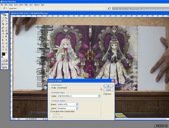
Task: Open the status bar info arrow menu
Action: tap(44, 119)
